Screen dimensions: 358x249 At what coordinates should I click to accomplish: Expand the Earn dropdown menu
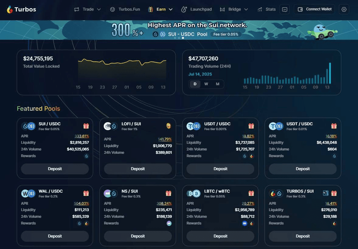[161, 9]
